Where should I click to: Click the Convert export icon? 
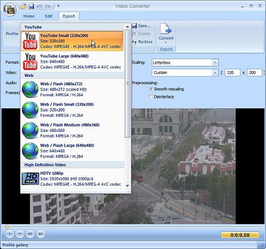(166, 33)
